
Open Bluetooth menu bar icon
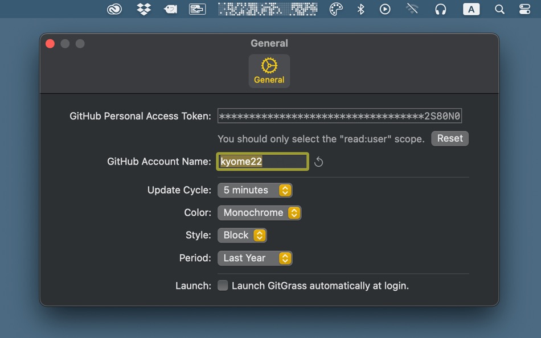[360, 9]
